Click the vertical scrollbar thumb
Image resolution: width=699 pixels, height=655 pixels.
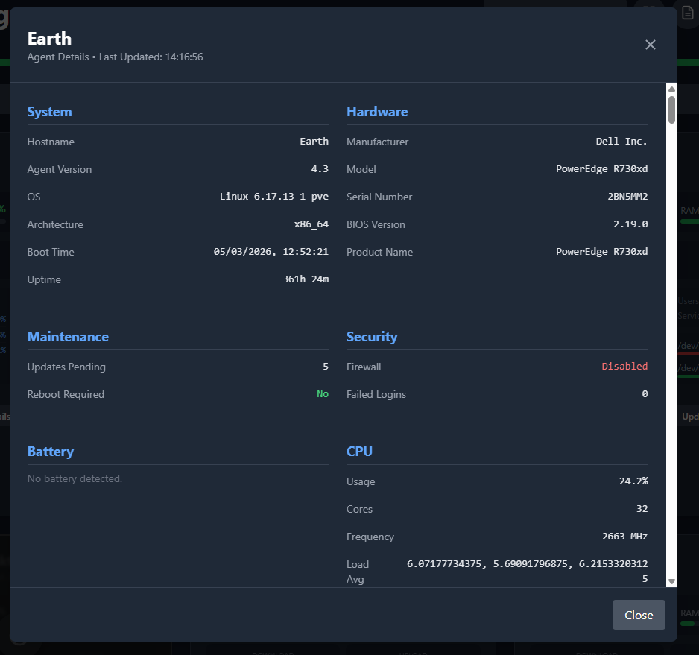(x=671, y=110)
